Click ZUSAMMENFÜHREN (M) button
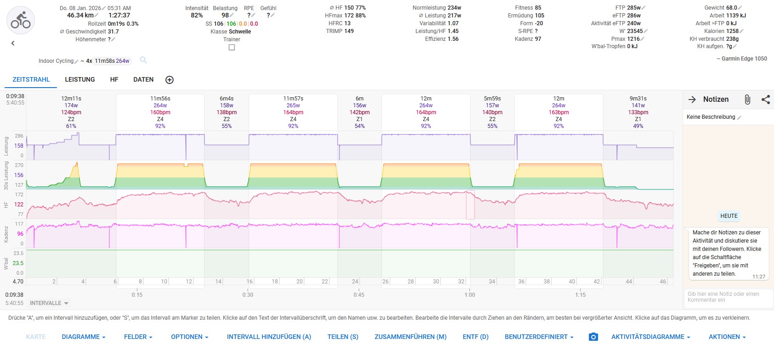The width and height of the screenshot is (774, 344). (410, 337)
